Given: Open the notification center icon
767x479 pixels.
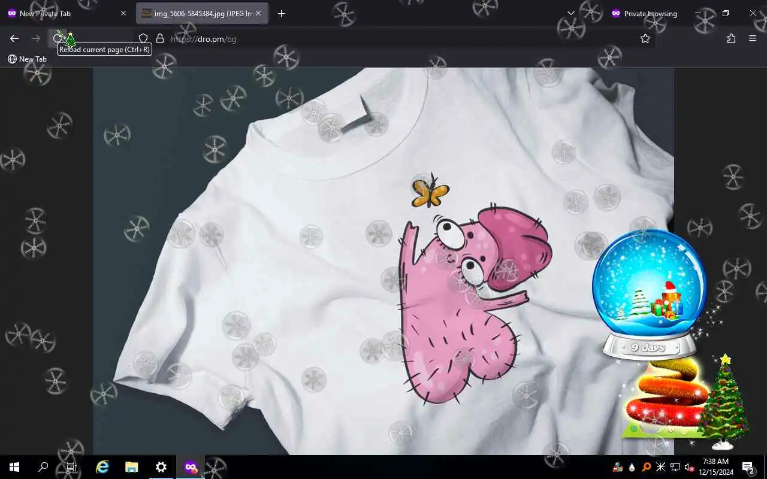Looking at the screenshot, I should point(748,467).
